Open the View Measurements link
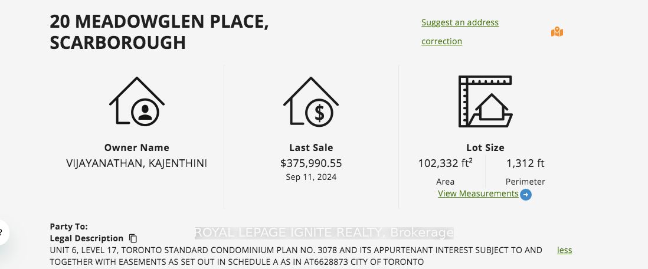The image size is (648, 269). [x=478, y=193]
